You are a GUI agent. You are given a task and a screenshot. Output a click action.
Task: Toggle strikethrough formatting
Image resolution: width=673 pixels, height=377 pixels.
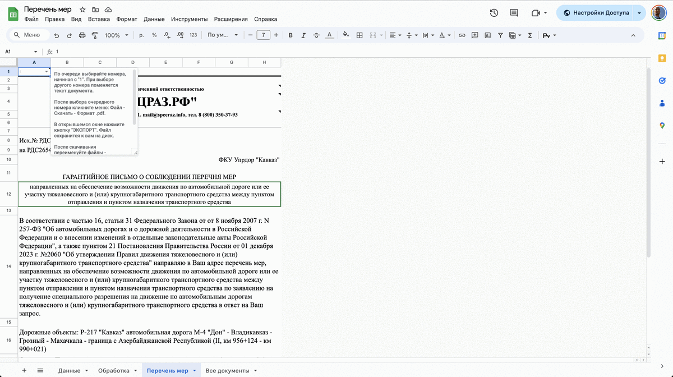(316, 35)
